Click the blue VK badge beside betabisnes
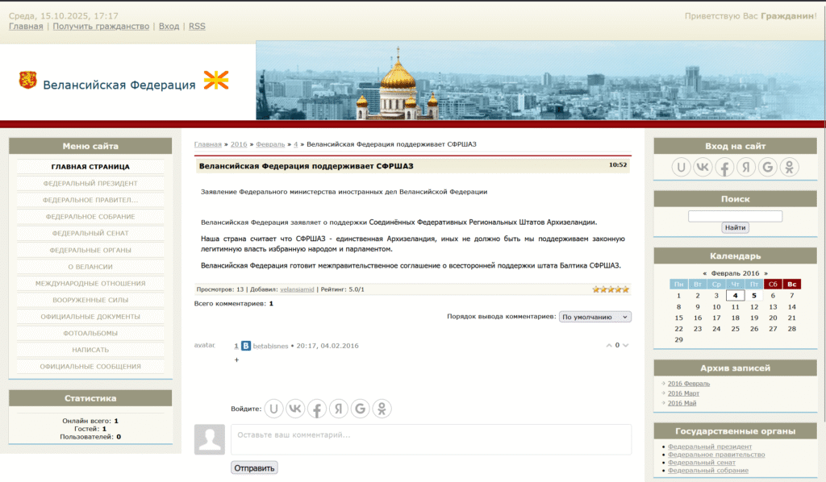826x482 pixels. (246, 346)
